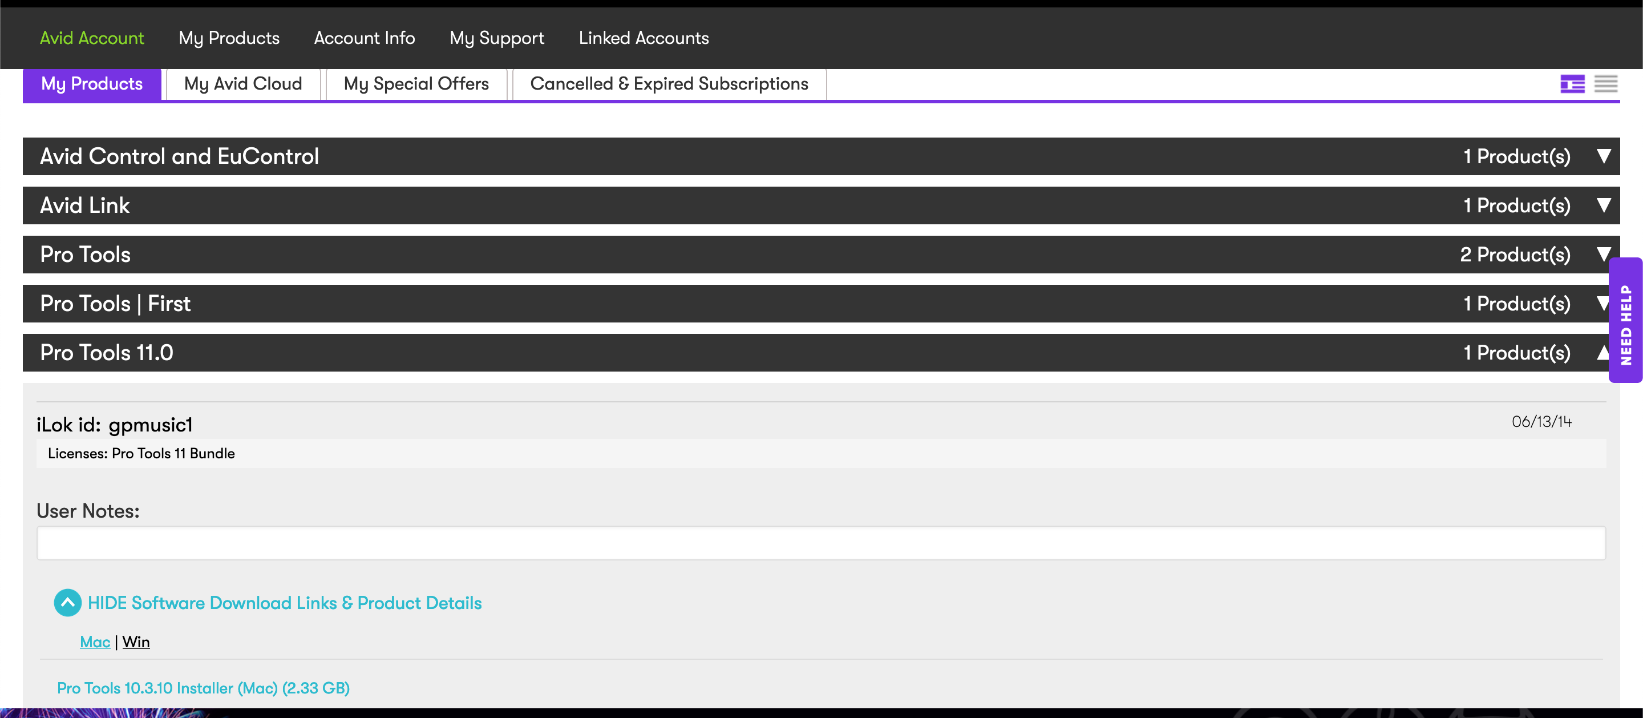Open Account Info menu item
1643x718 pixels.
364,38
